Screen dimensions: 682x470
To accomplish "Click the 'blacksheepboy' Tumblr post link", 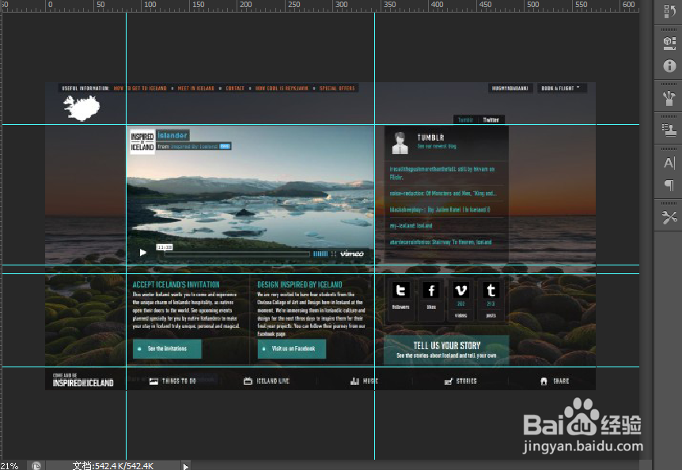I will [x=440, y=209].
